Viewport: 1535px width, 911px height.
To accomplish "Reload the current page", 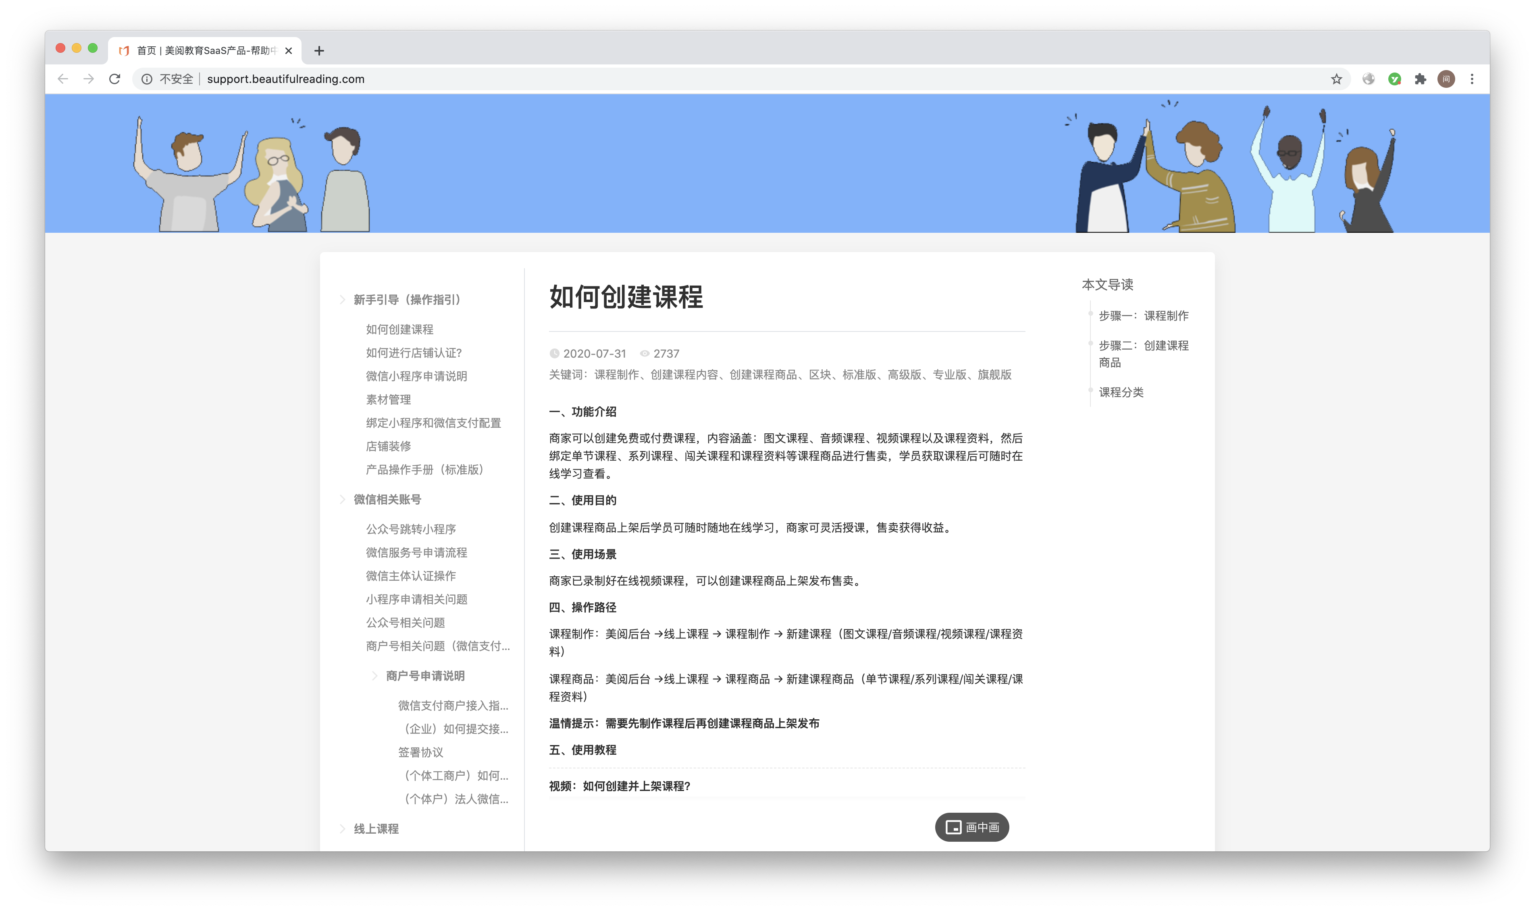I will (x=114, y=79).
